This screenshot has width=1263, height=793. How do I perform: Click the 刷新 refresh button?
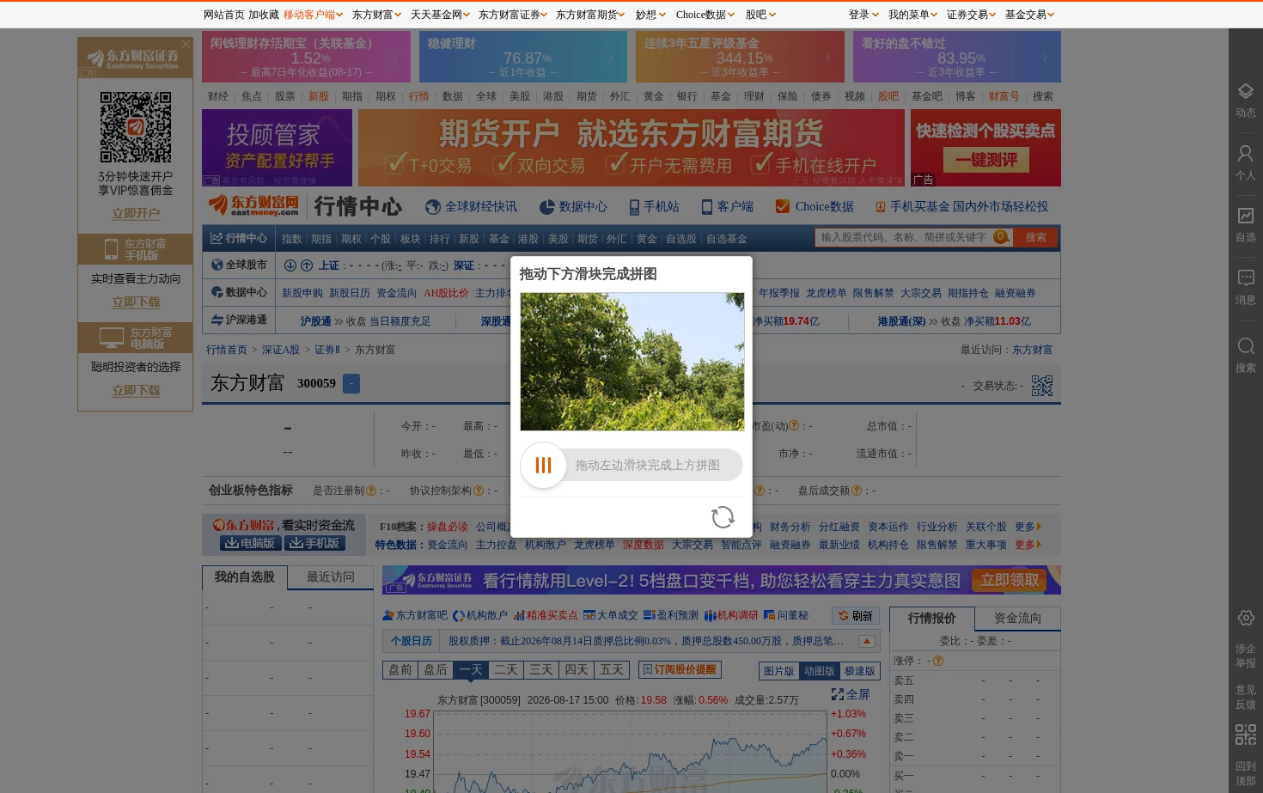click(x=856, y=616)
